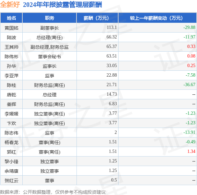Screen dimensions: 197x195
Task: Click change value -29.88
Action: [189, 27]
